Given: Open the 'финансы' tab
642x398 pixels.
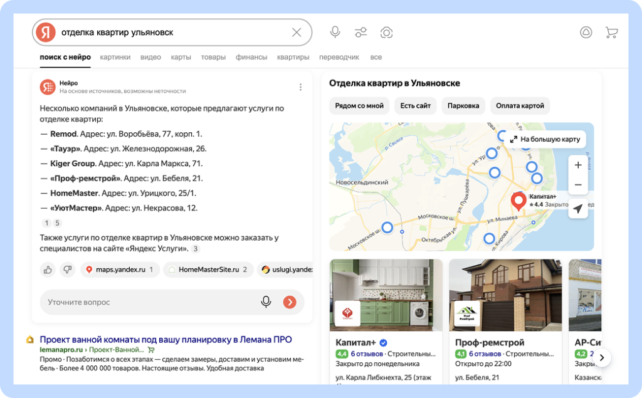Looking at the screenshot, I should (251, 57).
